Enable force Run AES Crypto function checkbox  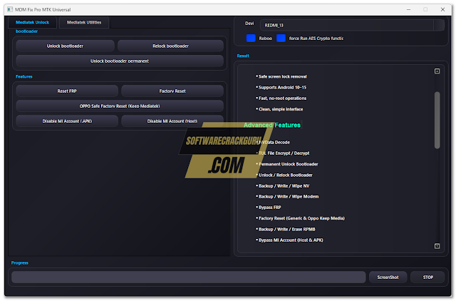pos(281,38)
